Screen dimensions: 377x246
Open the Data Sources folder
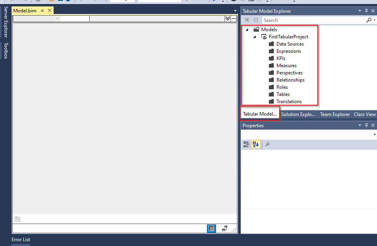(290, 44)
